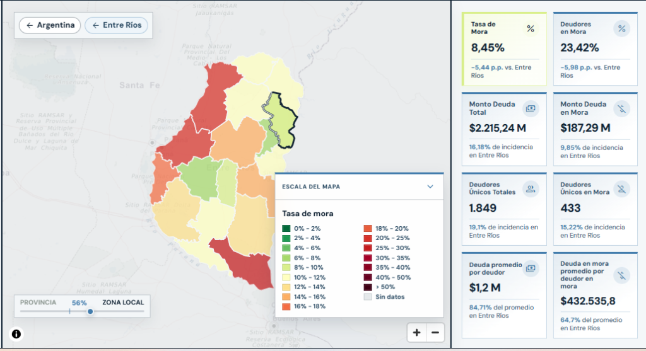Select the Deudores Únicos Totales card

(504, 209)
